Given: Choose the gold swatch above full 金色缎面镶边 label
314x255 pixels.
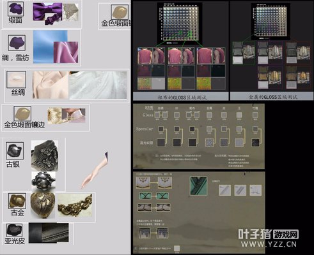Looking at the screenshot, I should pyautogui.click(x=22, y=113).
